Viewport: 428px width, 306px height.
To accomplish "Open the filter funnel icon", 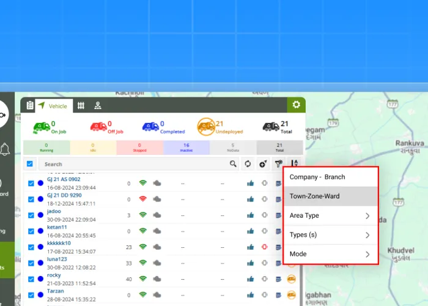I will tap(279, 164).
